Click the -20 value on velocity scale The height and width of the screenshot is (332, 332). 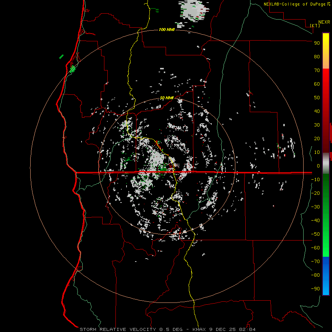tap(315, 193)
